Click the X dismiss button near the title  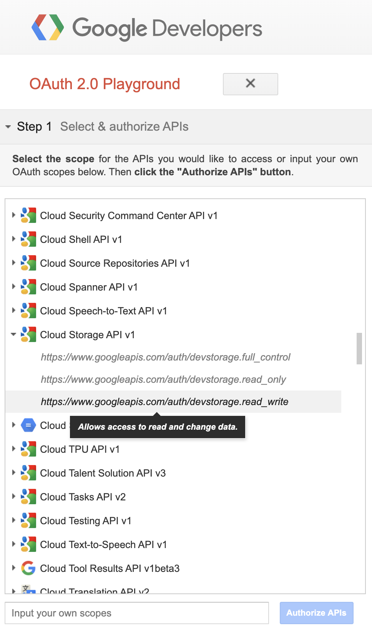(250, 84)
